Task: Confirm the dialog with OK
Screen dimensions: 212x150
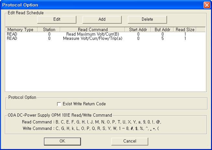Action: (x=62, y=141)
